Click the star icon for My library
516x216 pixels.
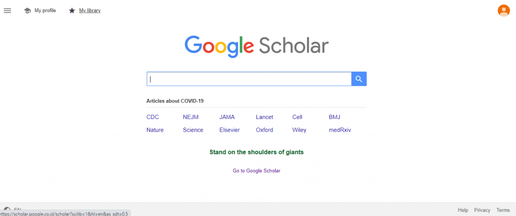click(72, 11)
